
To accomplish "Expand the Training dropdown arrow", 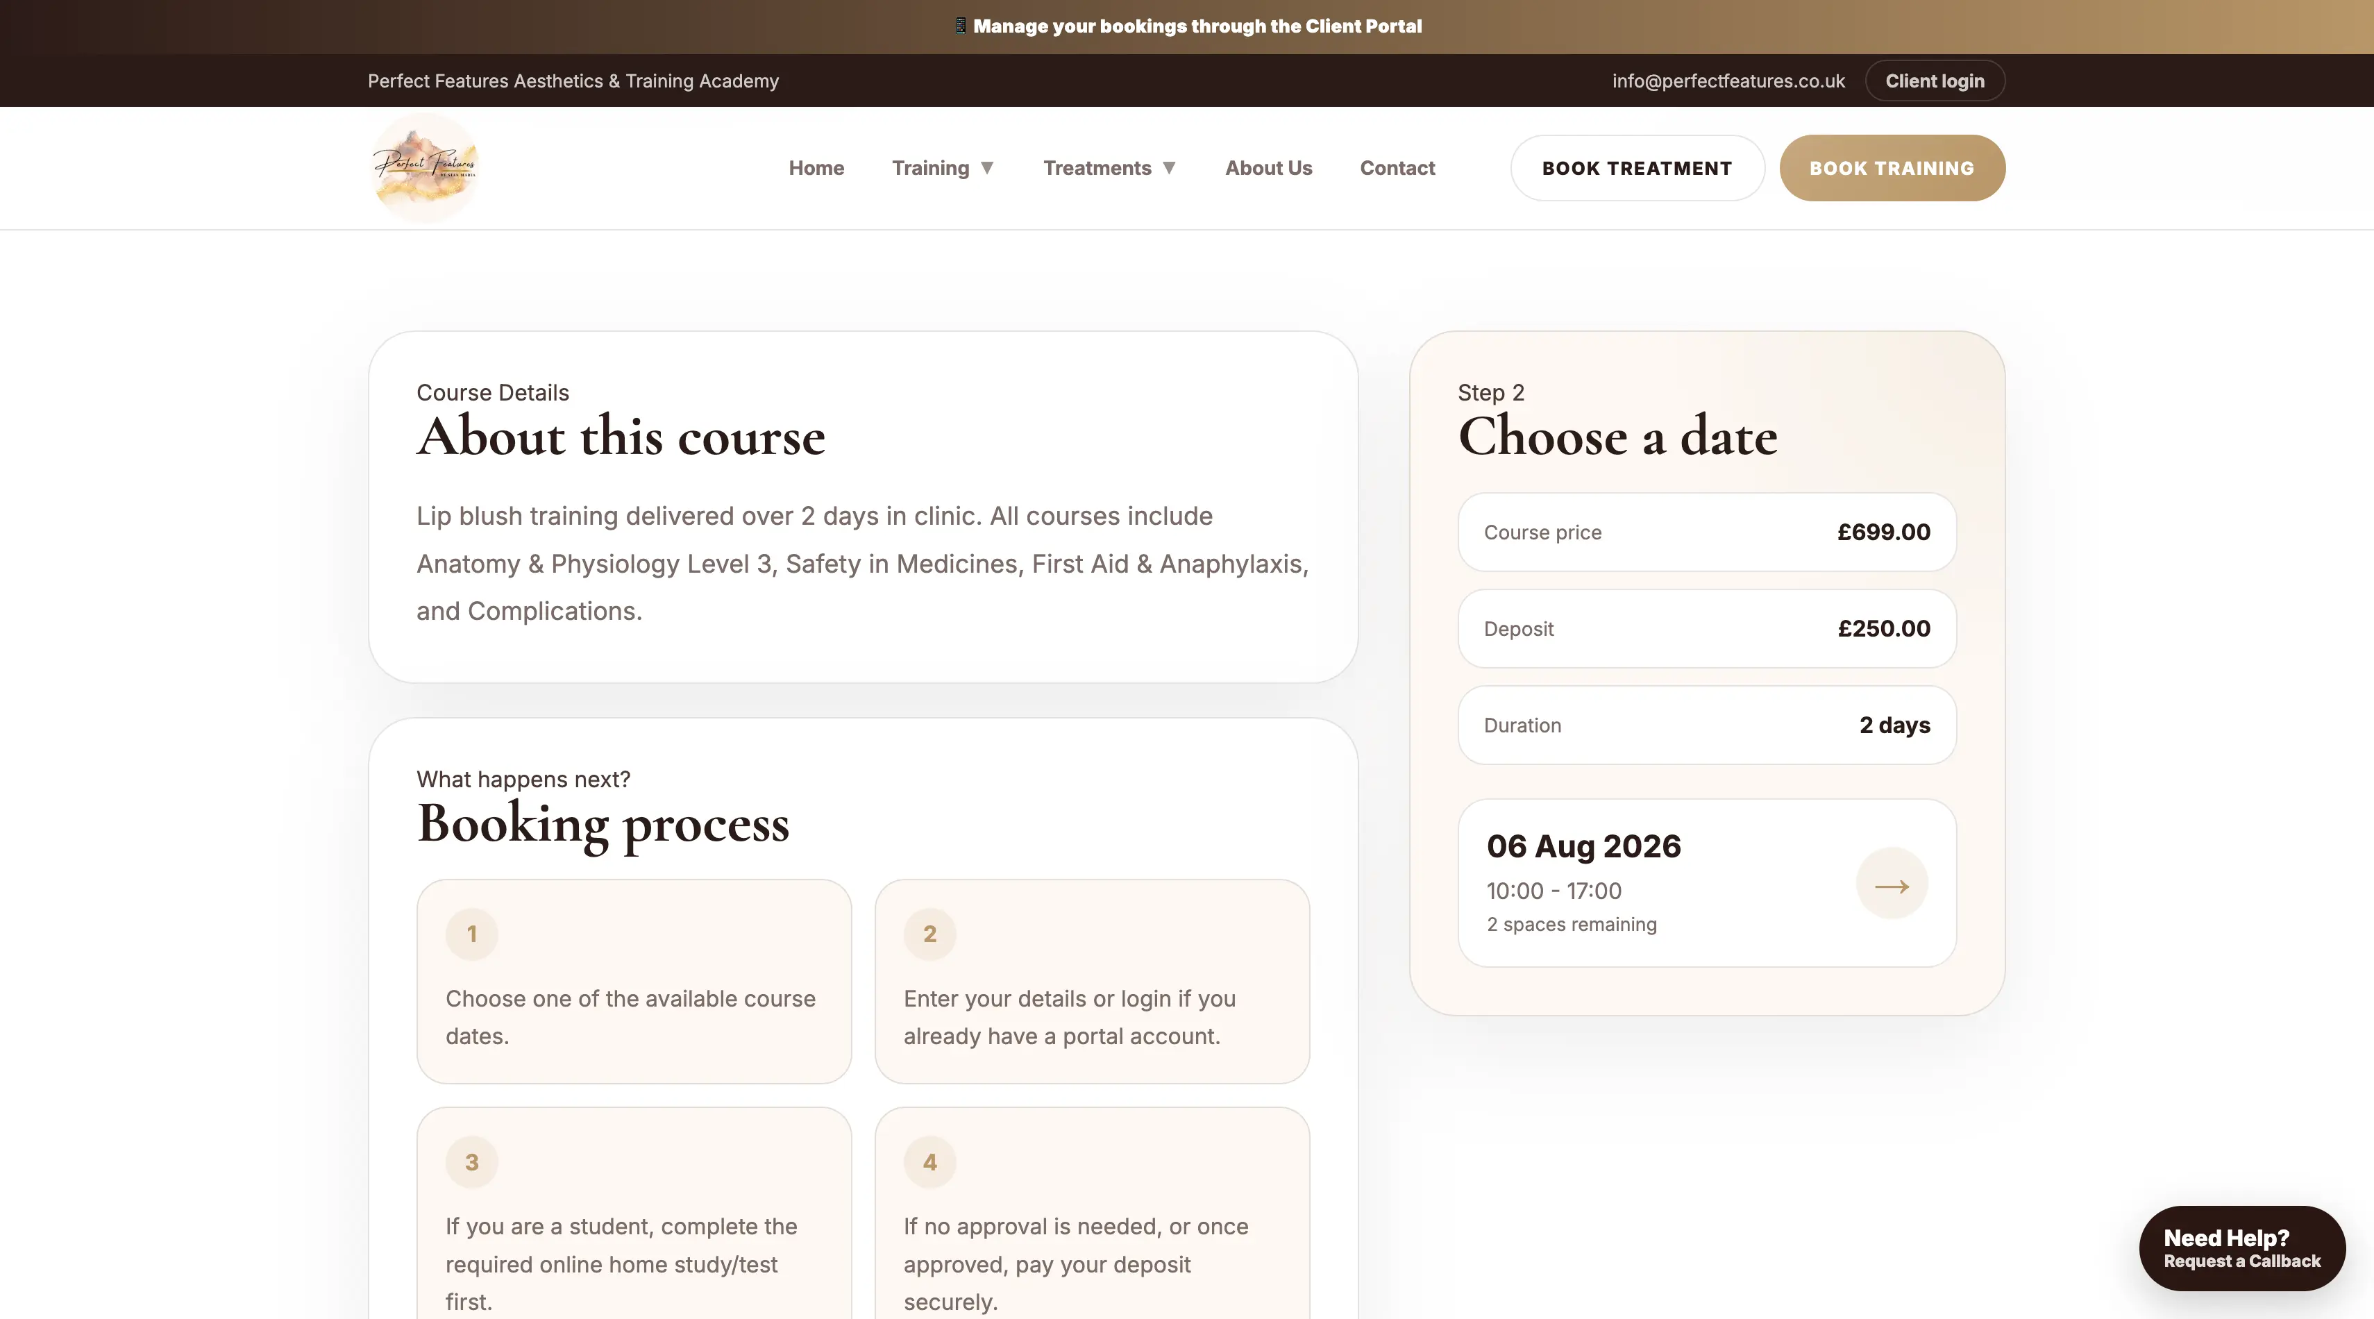I will click(x=987, y=168).
